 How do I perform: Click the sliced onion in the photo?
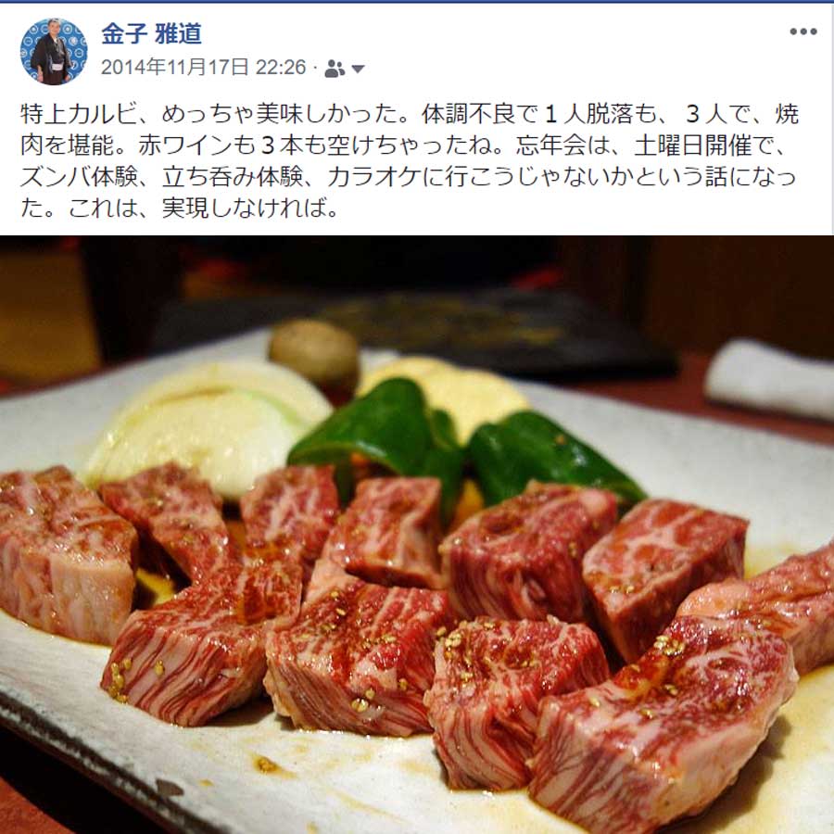[x=208, y=425]
